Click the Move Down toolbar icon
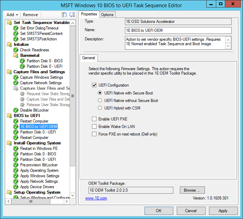243x219 pixels. click(72, 15)
